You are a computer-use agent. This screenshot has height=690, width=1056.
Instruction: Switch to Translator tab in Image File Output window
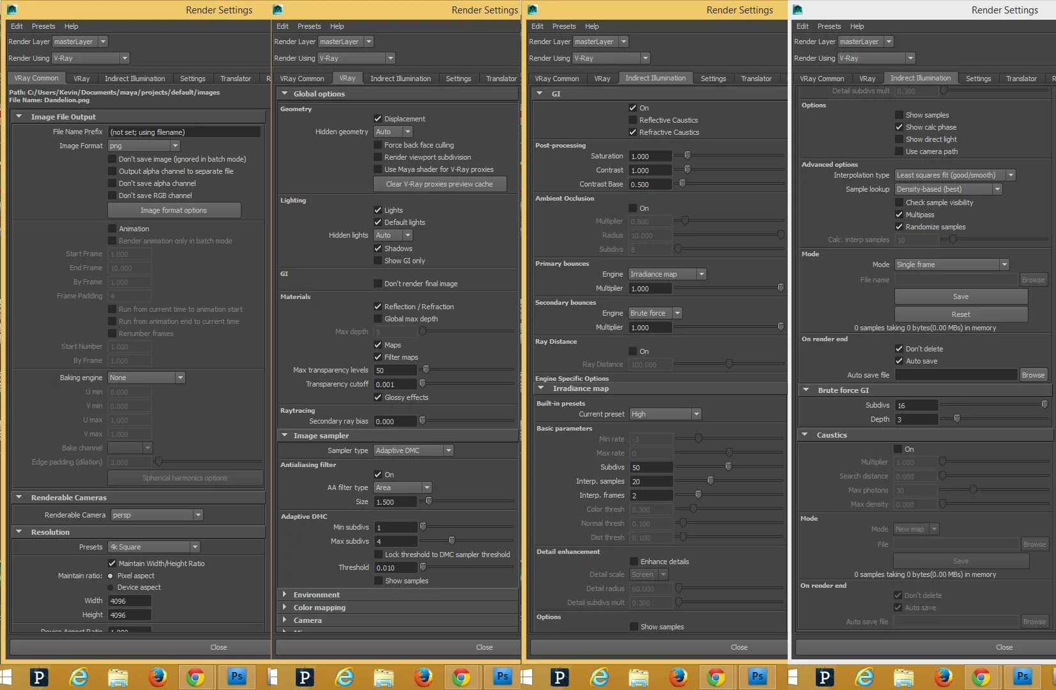(236, 79)
